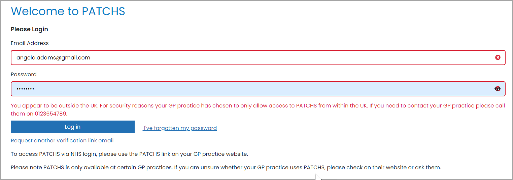Click the blue Log in button
The image size is (513, 180).
(73, 127)
